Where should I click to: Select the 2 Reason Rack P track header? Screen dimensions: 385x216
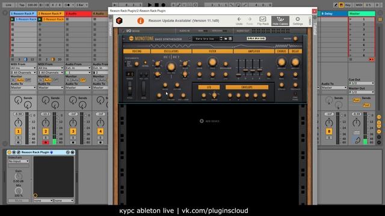(51, 14)
